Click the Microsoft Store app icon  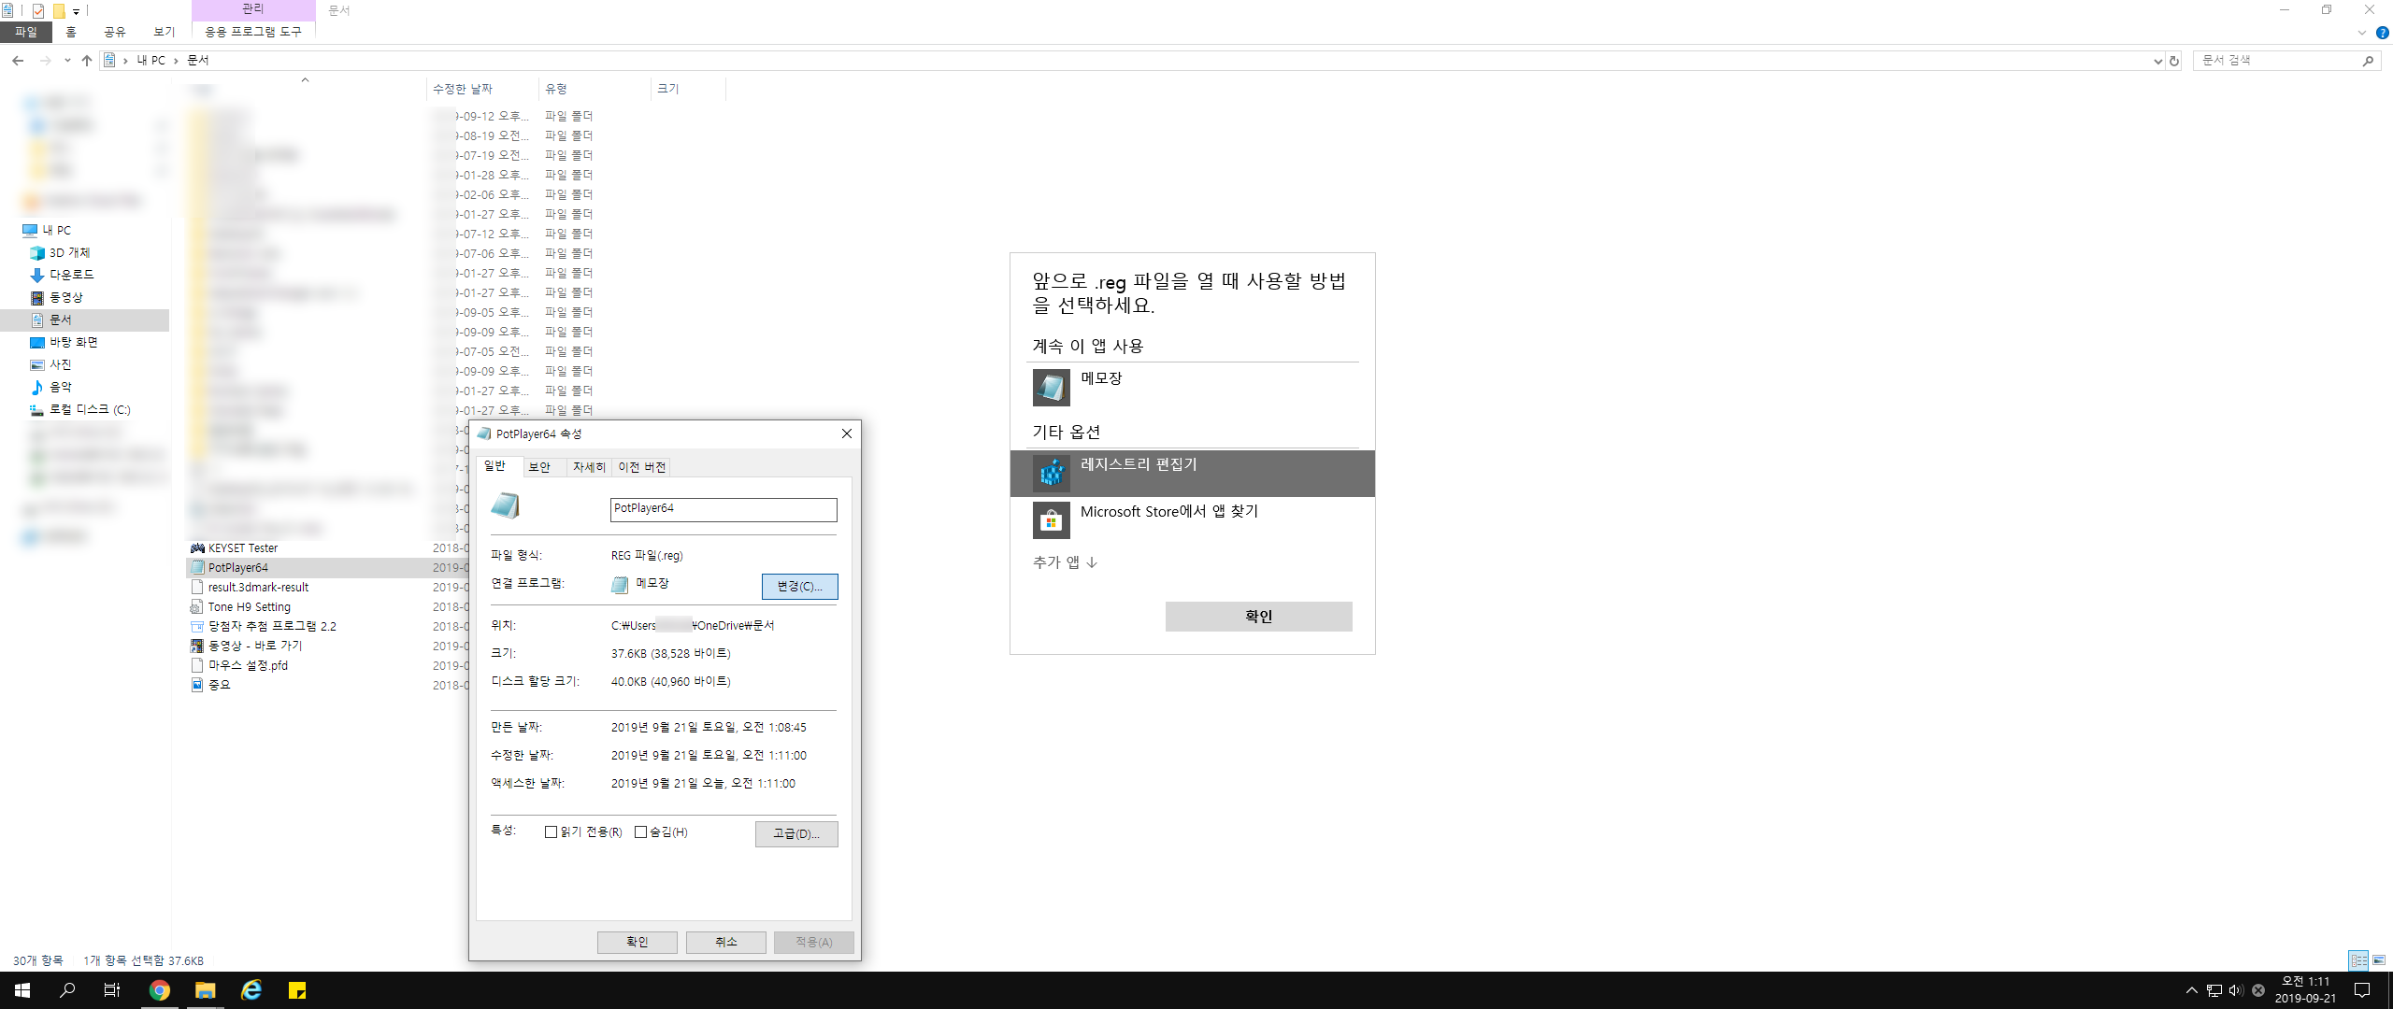[1051, 520]
